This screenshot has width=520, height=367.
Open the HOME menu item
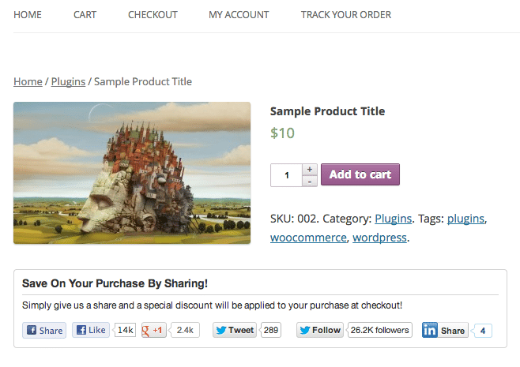point(28,15)
